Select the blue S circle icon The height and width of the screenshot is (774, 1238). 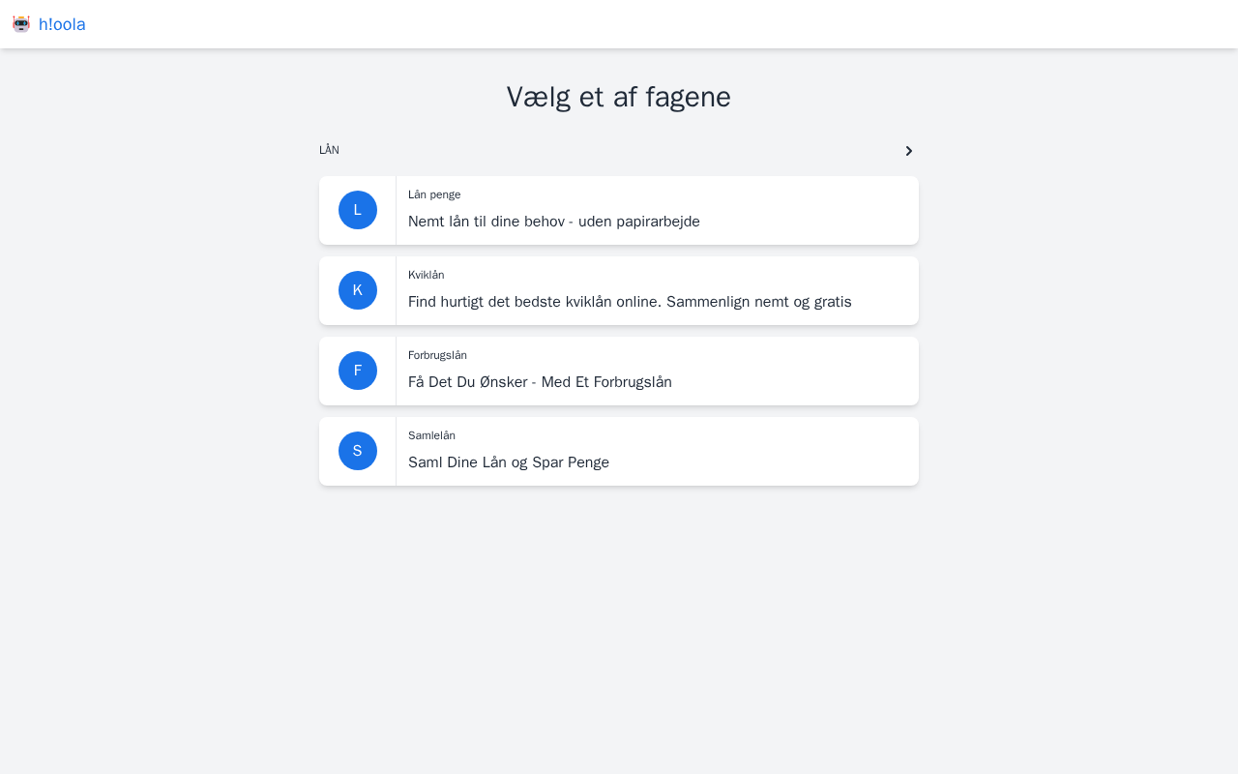[x=358, y=451]
